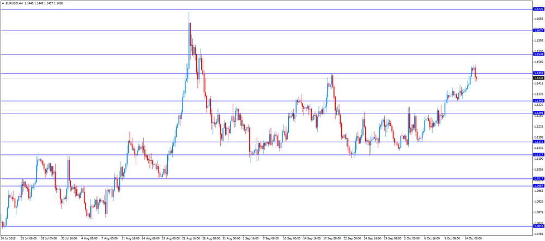
Task: Click the 1.1685 price axis tick
Action: 538,19
